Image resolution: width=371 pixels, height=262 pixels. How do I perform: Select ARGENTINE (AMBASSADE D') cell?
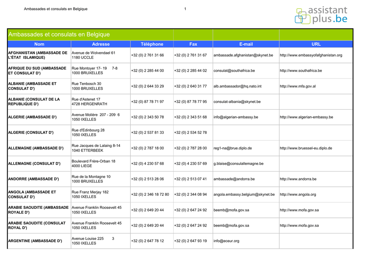tap(39, 241)
